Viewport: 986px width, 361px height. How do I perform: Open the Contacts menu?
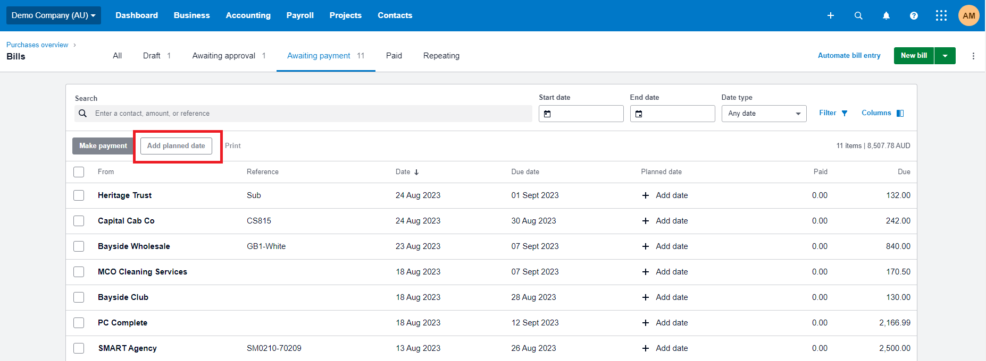[x=395, y=15]
